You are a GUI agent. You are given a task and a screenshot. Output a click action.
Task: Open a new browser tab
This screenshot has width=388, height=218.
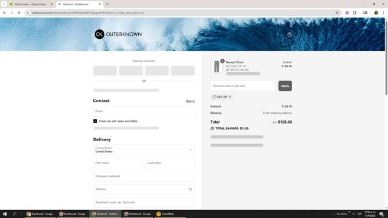(107, 4)
